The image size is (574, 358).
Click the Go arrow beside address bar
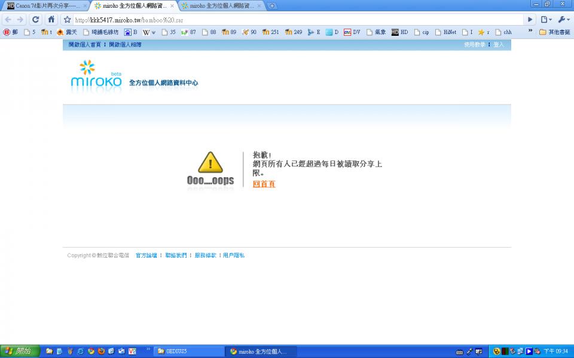tap(530, 20)
